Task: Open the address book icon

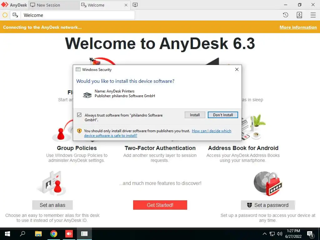Action: 299,15
